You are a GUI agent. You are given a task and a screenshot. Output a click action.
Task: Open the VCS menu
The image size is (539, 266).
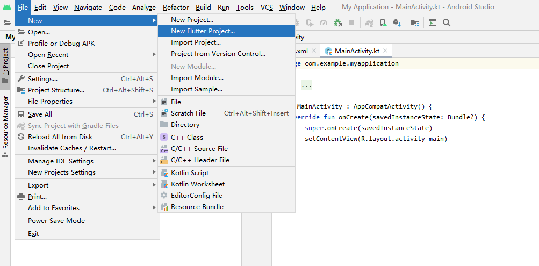[x=267, y=7]
